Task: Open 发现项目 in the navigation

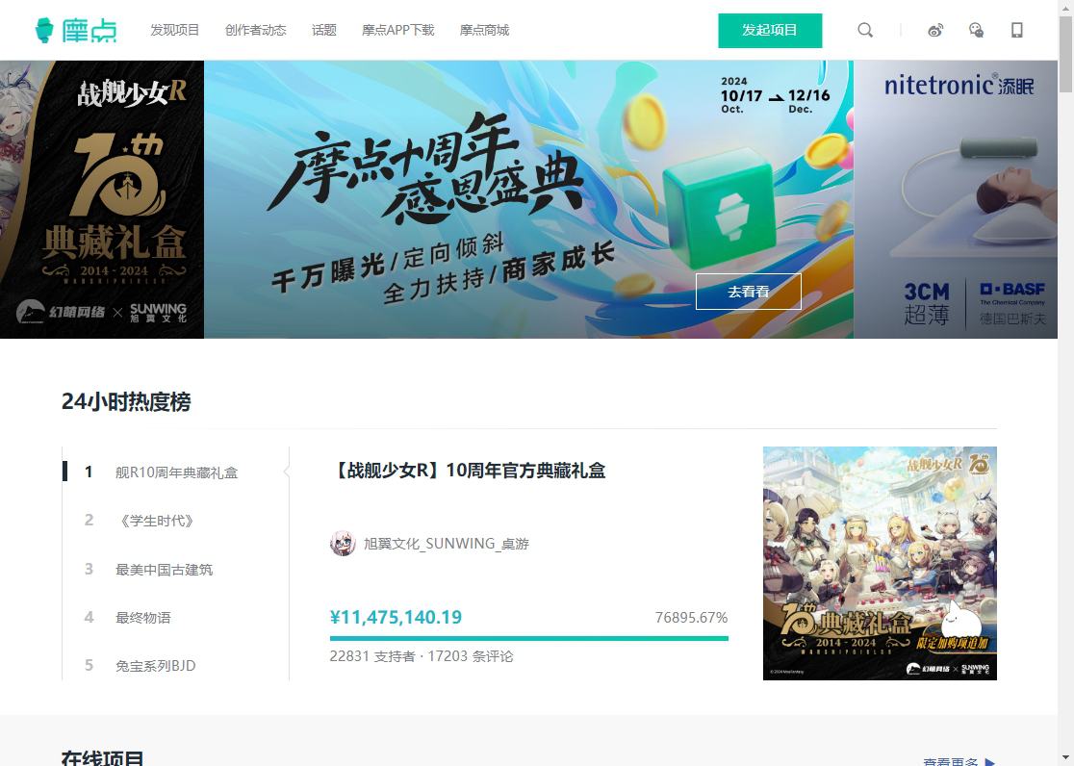Action: pyautogui.click(x=174, y=30)
